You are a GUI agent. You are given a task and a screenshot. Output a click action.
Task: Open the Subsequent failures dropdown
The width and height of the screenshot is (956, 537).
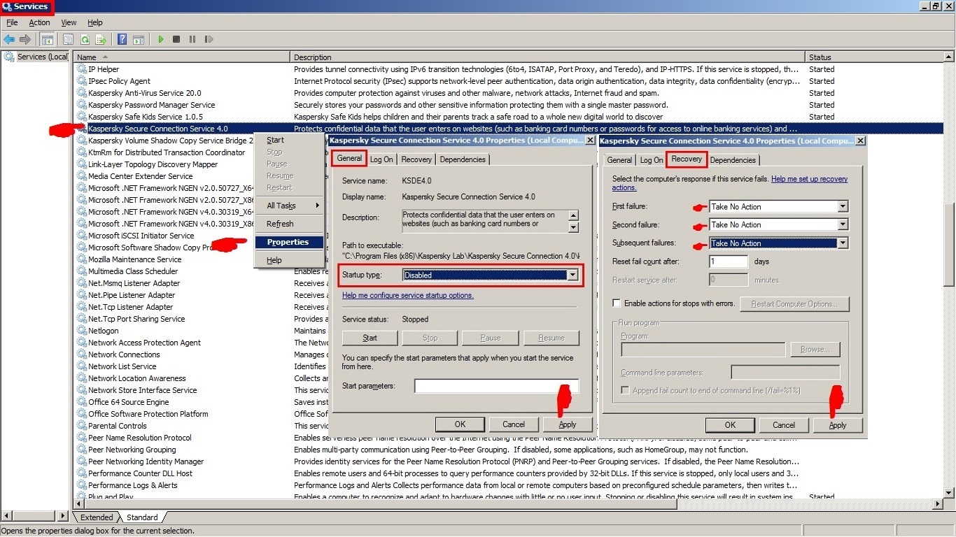click(x=843, y=243)
